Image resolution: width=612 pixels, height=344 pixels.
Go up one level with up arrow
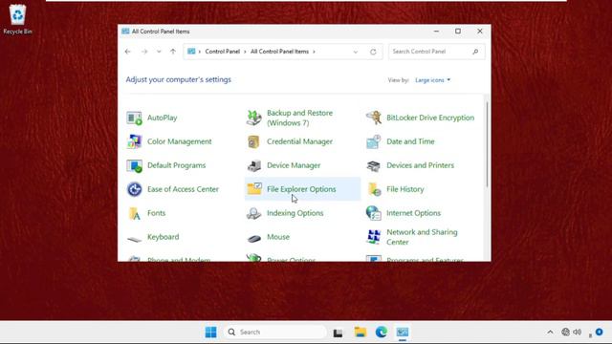point(173,52)
